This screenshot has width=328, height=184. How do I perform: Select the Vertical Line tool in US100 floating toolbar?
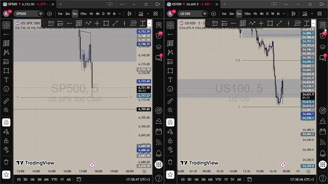[x=289, y=24]
